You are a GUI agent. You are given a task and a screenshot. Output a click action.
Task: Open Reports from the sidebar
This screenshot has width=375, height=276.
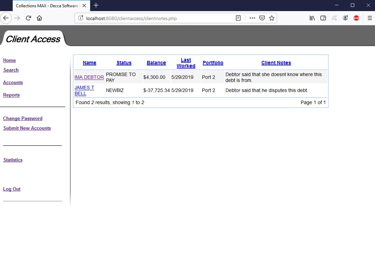click(x=11, y=95)
